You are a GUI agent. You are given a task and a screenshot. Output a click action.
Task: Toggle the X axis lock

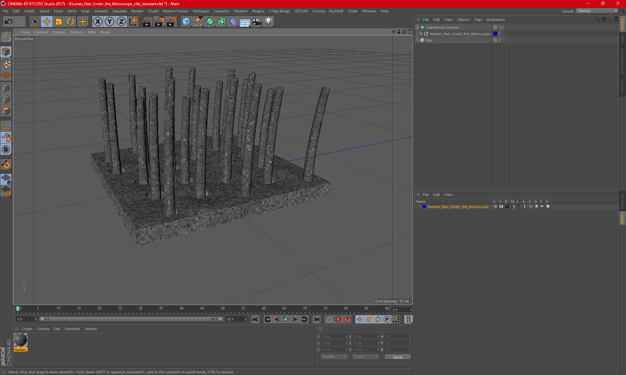pyautogui.click(x=97, y=22)
